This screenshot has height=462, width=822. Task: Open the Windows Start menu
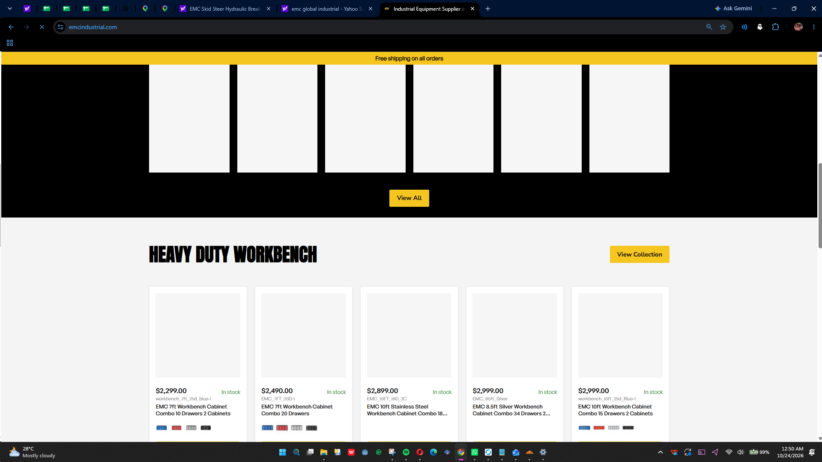point(282,452)
